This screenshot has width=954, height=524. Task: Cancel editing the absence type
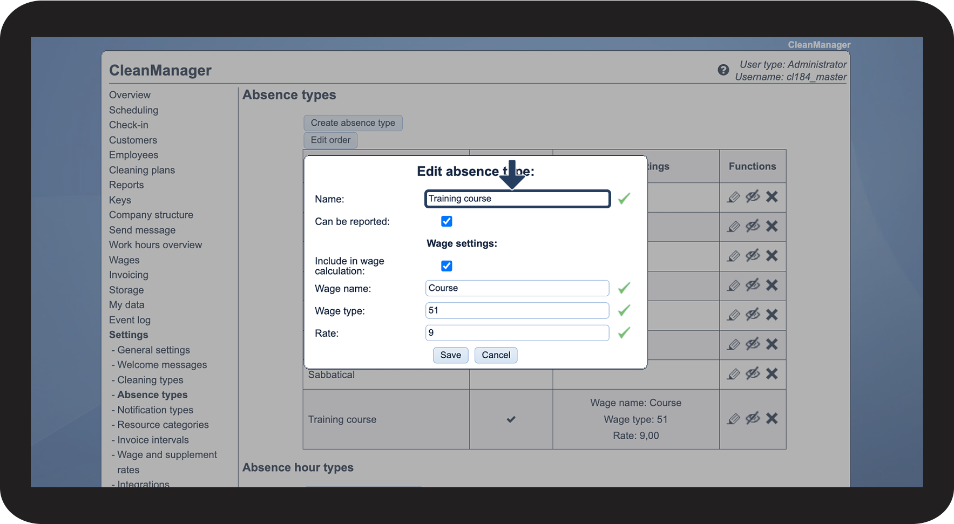coord(496,355)
